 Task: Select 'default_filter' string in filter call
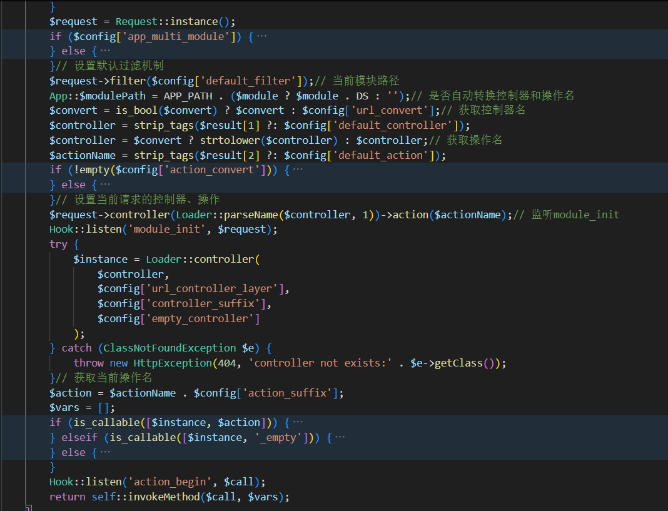[x=251, y=81]
